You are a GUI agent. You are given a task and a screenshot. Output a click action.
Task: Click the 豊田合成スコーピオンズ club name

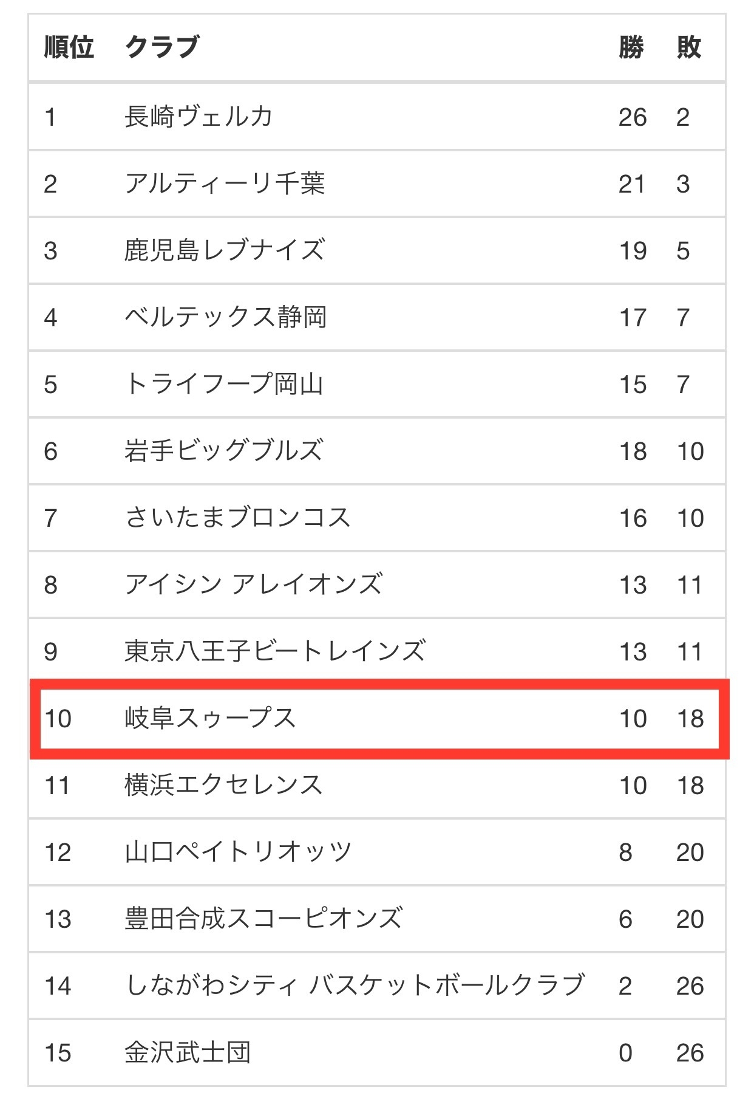click(263, 919)
